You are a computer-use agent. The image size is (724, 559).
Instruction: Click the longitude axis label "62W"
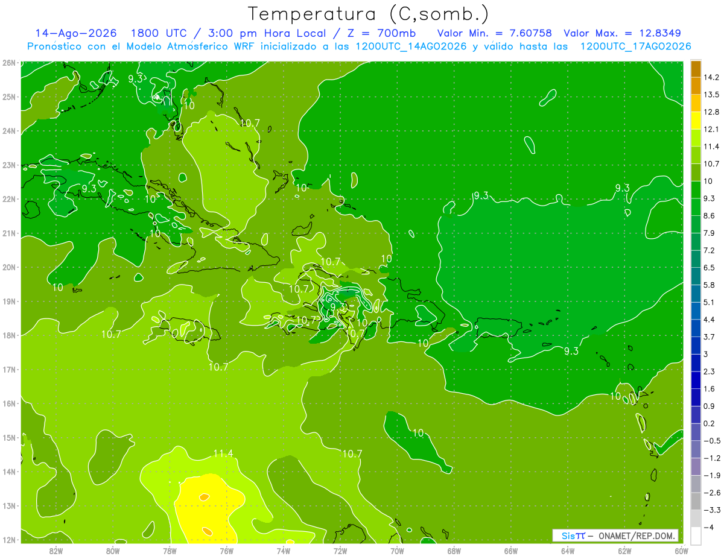point(624,550)
